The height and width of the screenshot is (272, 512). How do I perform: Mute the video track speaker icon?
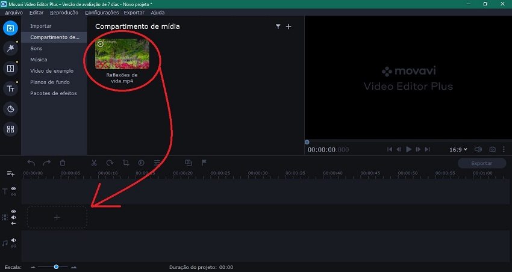click(x=13, y=217)
